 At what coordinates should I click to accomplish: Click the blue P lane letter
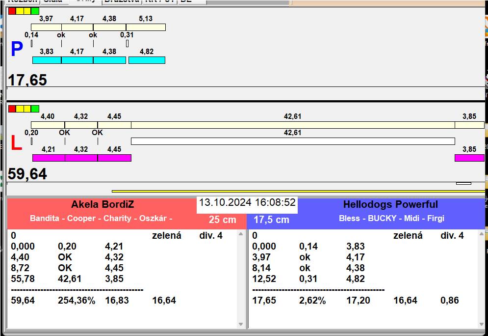point(17,50)
